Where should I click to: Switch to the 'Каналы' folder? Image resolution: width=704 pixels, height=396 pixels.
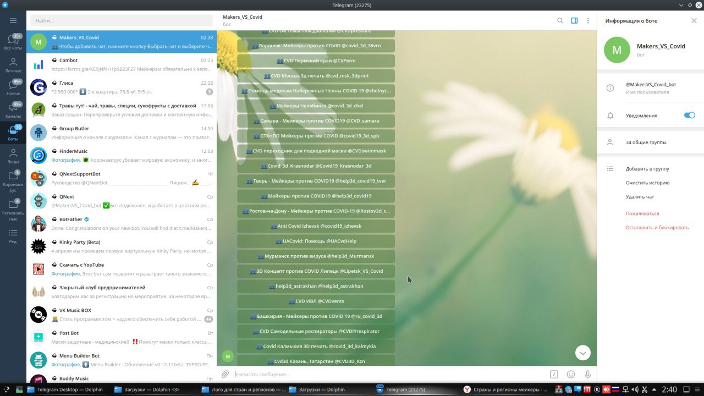click(13, 110)
